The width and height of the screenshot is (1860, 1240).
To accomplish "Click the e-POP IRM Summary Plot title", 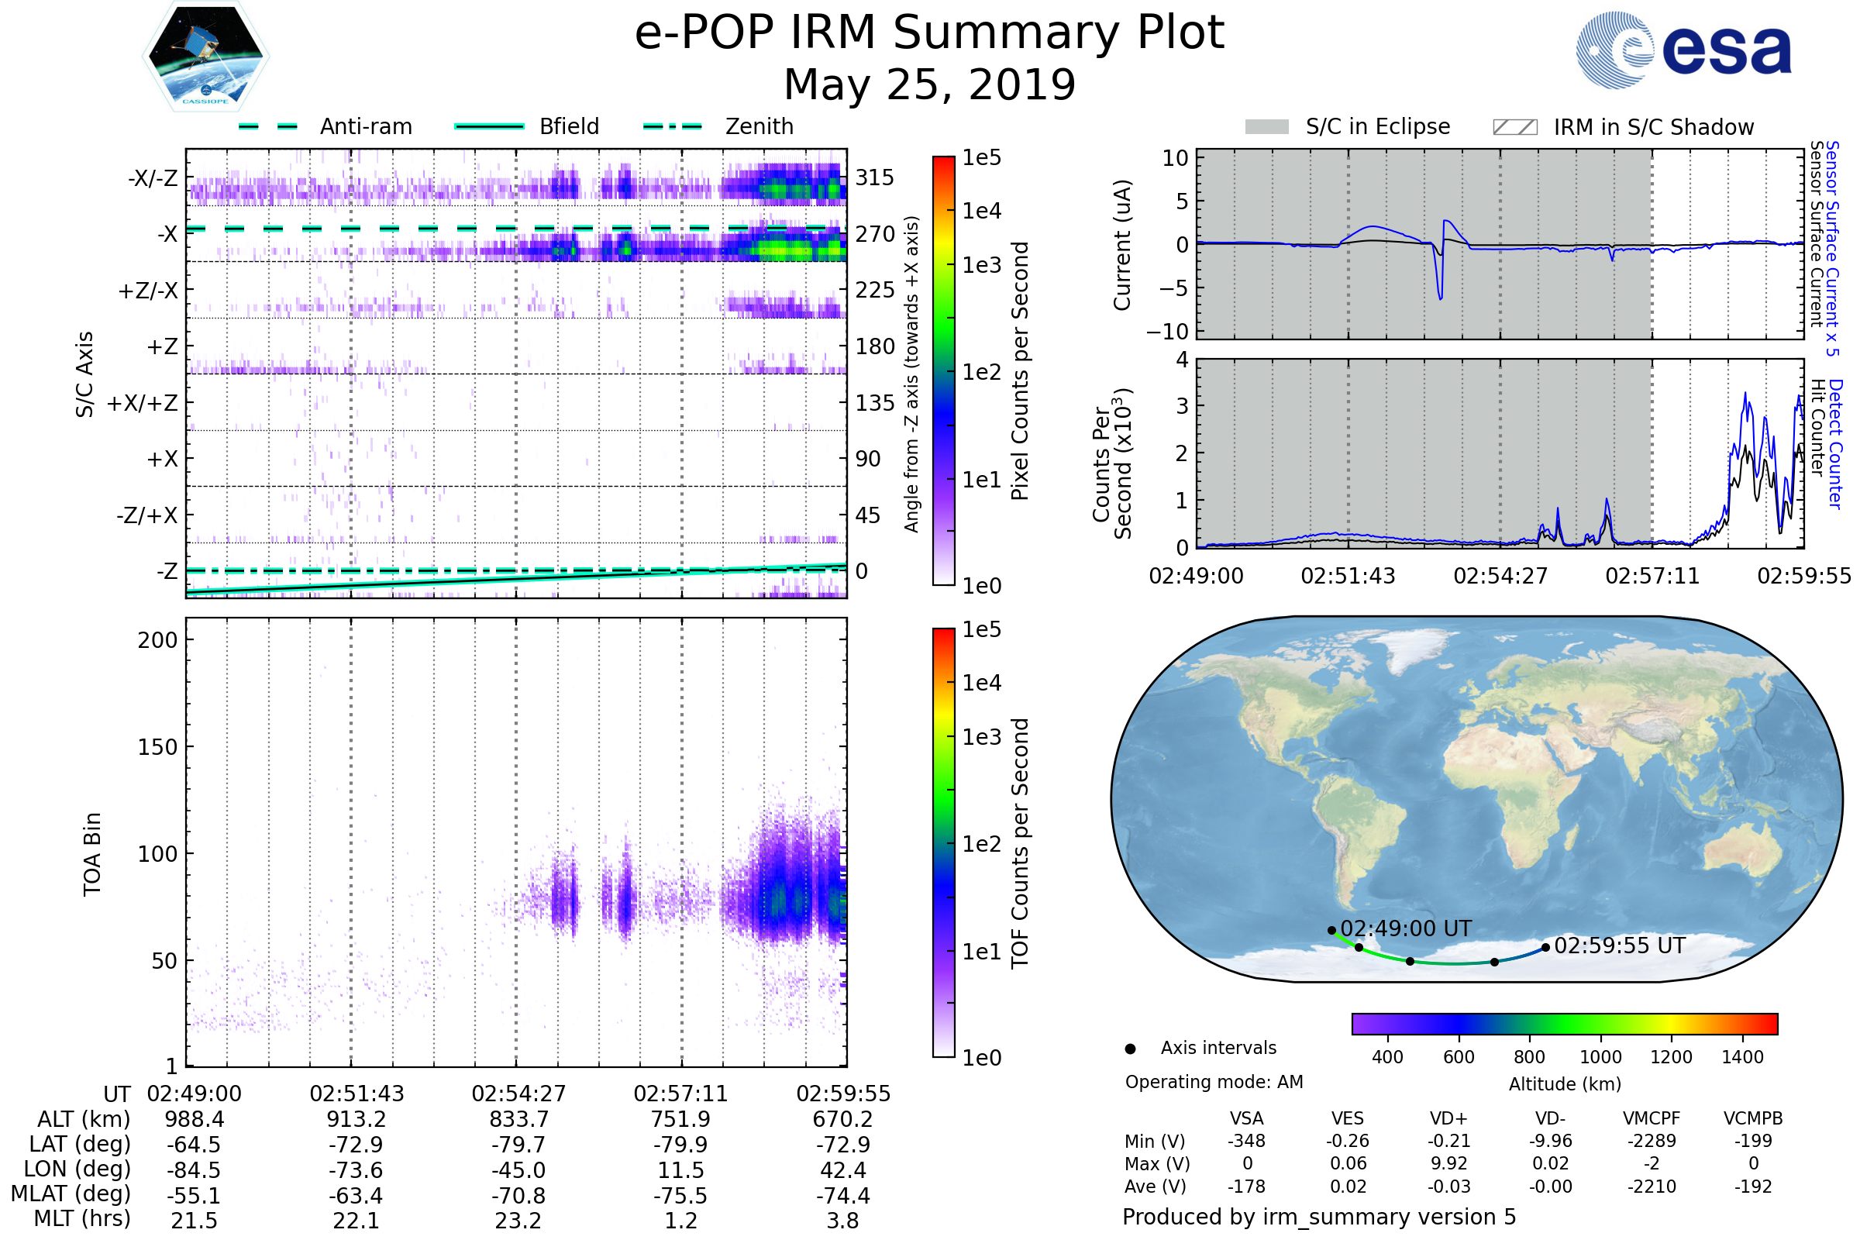I will coord(929,33).
